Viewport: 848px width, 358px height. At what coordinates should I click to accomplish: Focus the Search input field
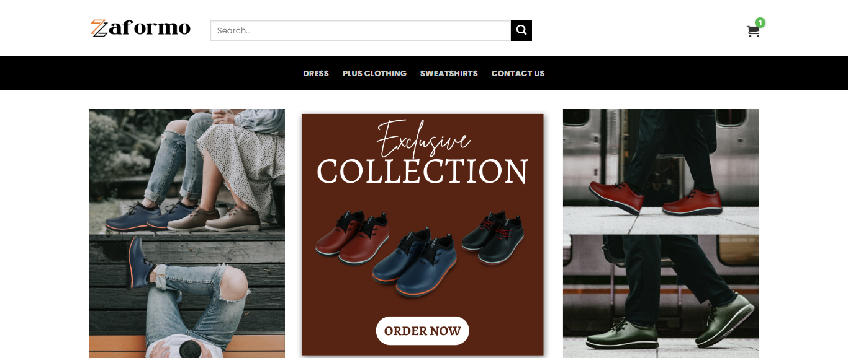(360, 30)
